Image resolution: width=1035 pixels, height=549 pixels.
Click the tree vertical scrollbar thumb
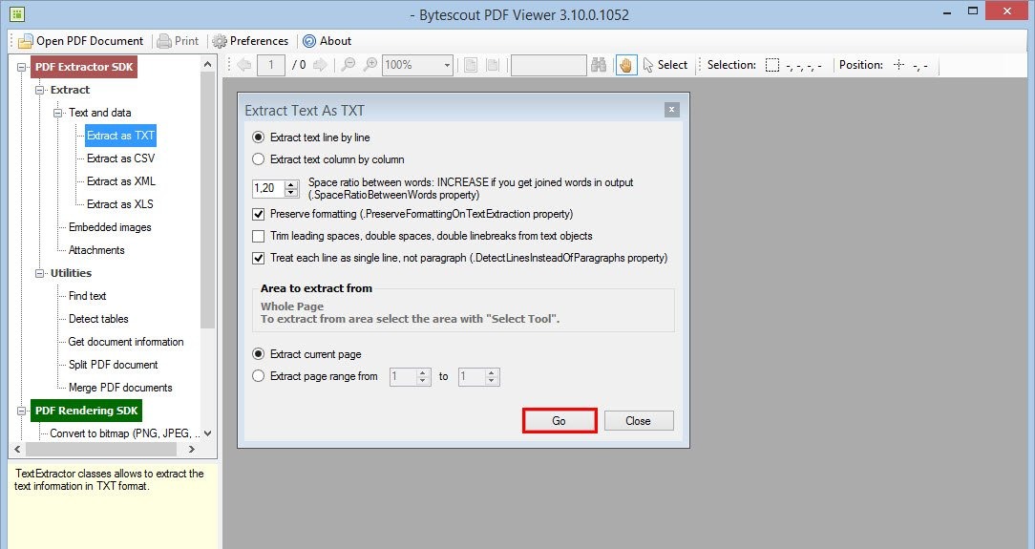208,200
